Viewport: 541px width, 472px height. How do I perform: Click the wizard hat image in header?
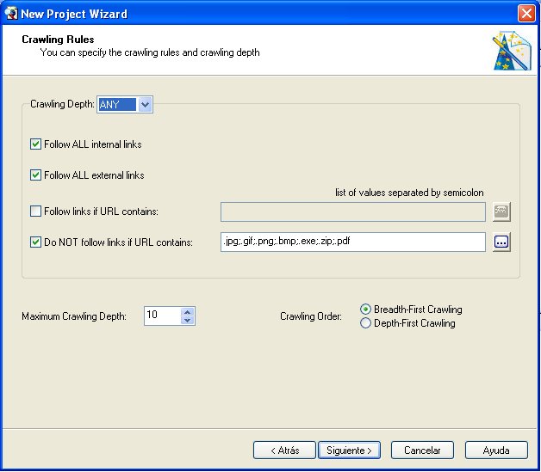pyautogui.click(x=512, y=51)
